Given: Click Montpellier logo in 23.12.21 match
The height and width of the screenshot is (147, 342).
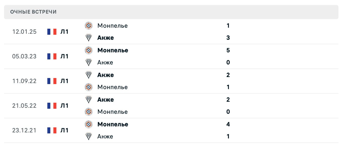Looking at the screenshot, I should point(89,124).
